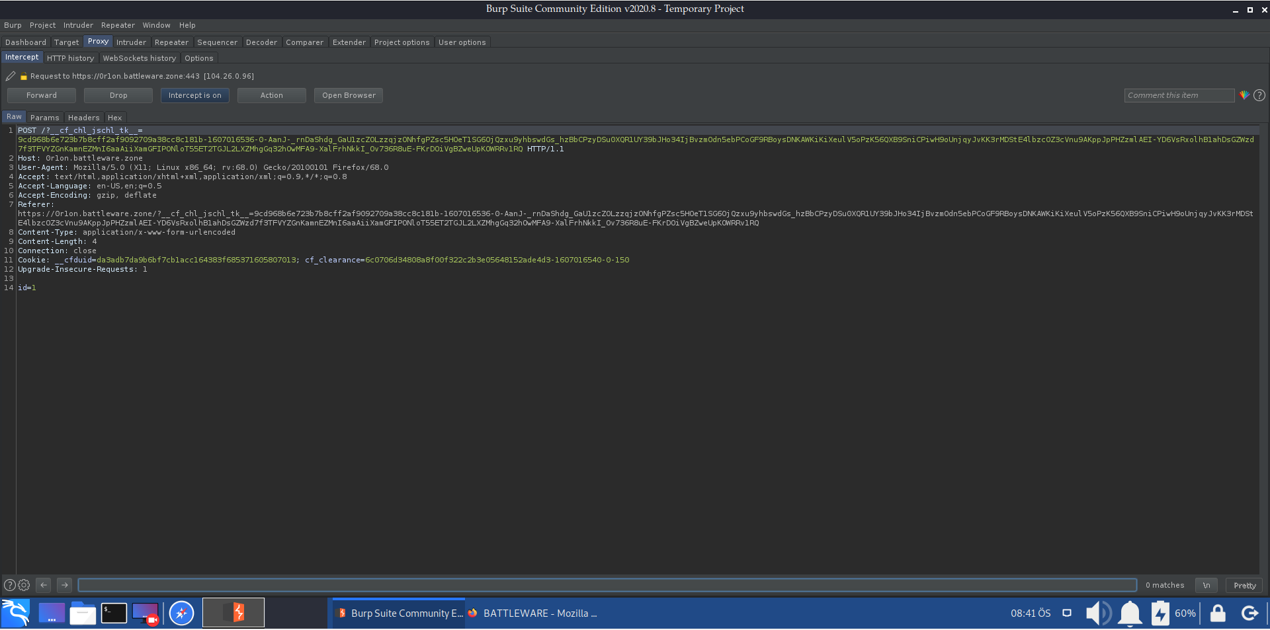Image resolution: width=1270 pixels, height=630 pixels.
Task: Go to next search match arrow
Action: (x=64, y=585)
